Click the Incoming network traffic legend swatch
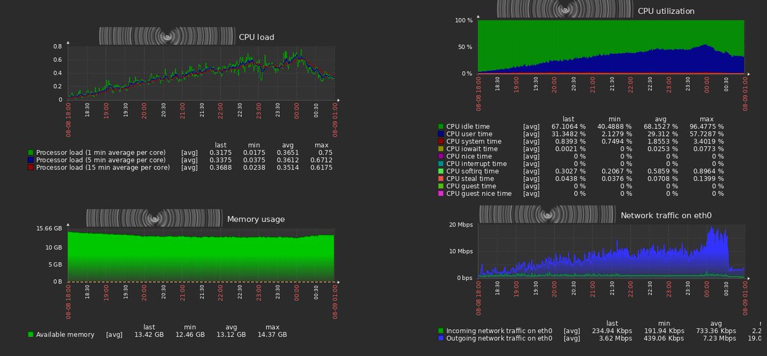The width and height of the screenshot is (767, 356). tap(440, 330)
